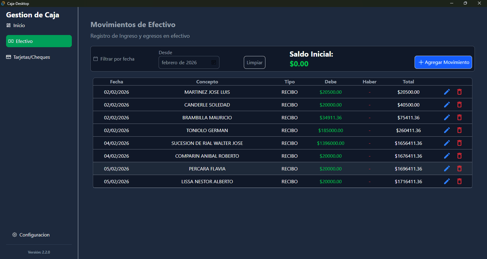Delete the MARTINEZ JOSE LUIS row

[x=459, y=92]
